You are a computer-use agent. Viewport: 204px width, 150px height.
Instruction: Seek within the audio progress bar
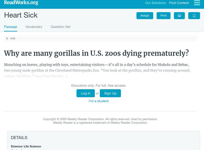tap(106, 39)
